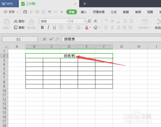The image size is (161, 127).
Task: Align text right
Action: (x=118, y=27)
